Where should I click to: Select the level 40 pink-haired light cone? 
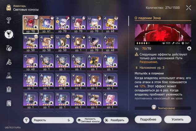tap(31, 63)
